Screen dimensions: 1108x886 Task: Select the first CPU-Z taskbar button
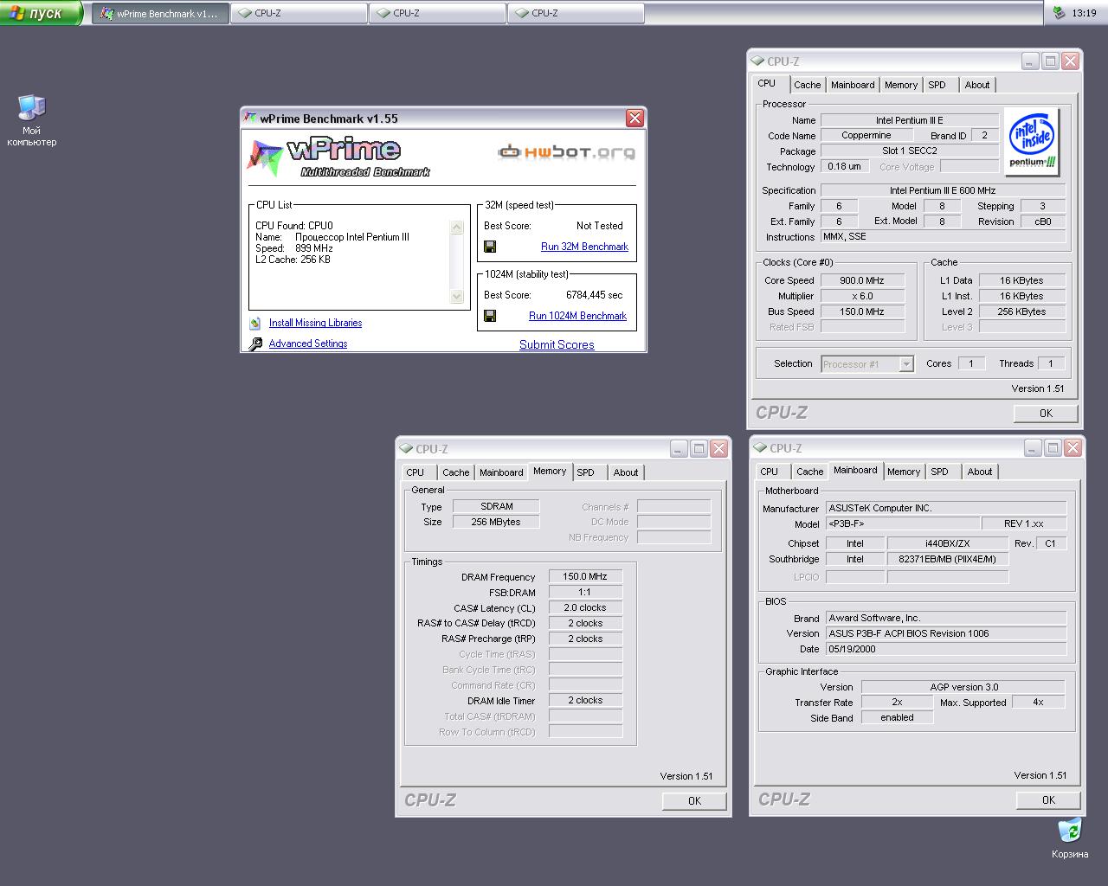(x=299, y=13)
